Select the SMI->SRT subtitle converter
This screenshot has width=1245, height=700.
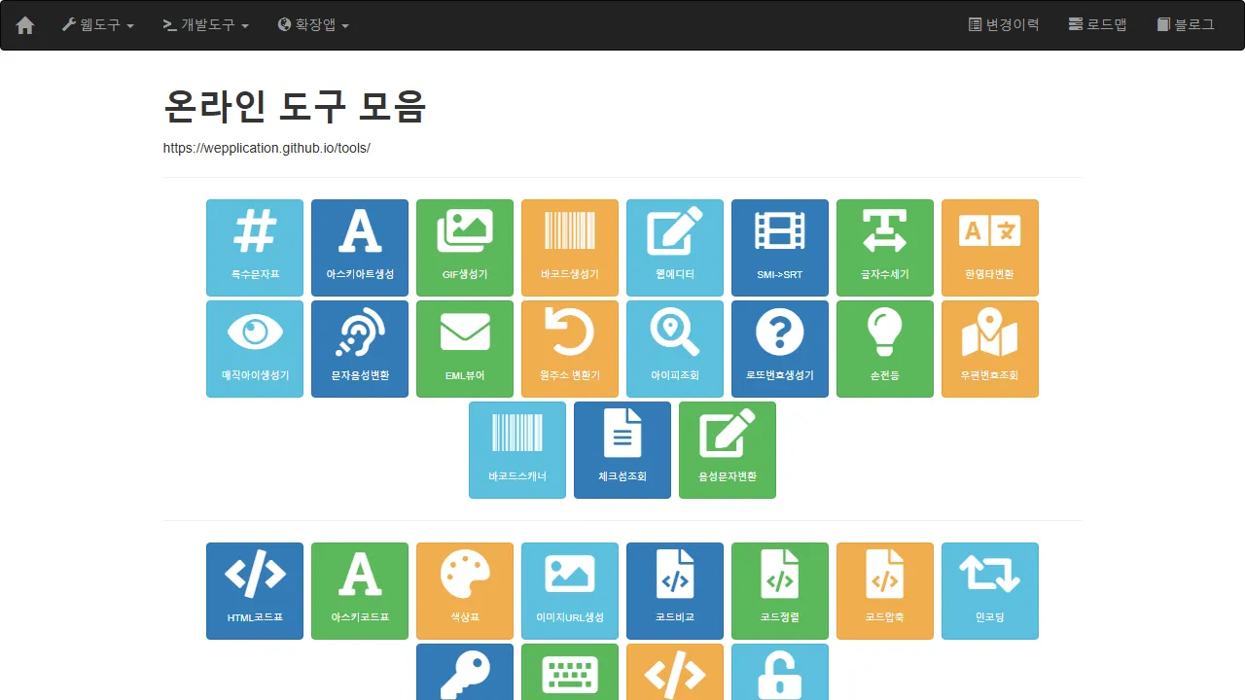tap(779, 248)
